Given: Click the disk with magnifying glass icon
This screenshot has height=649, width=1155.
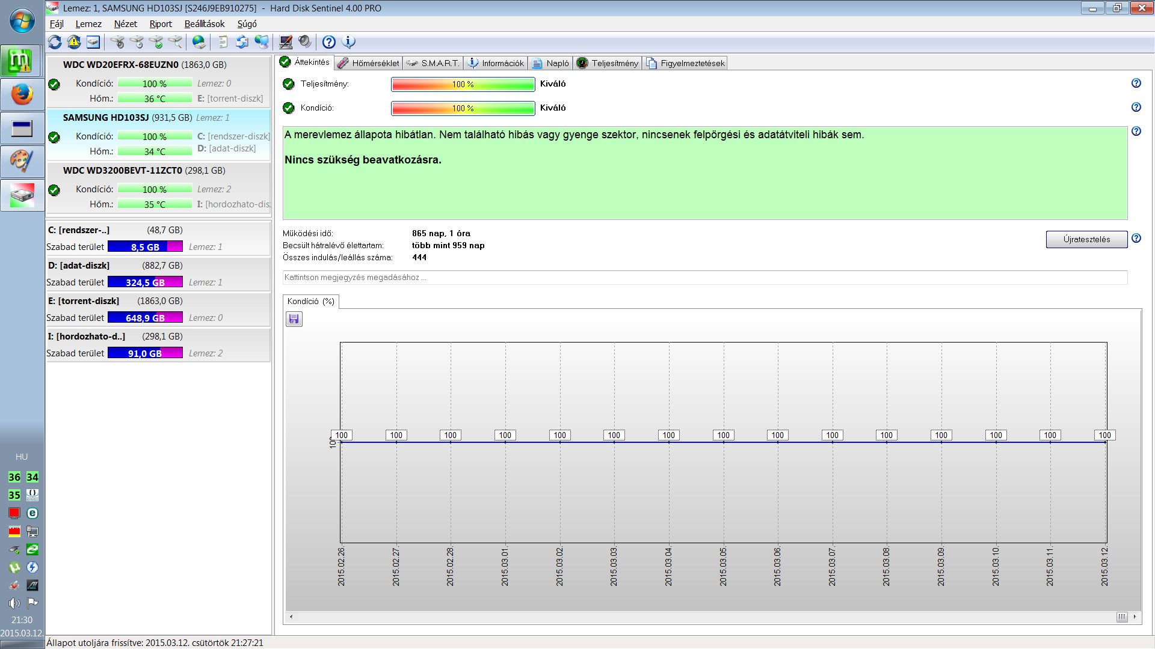Looking at the screenshot, I should (175, 42).
